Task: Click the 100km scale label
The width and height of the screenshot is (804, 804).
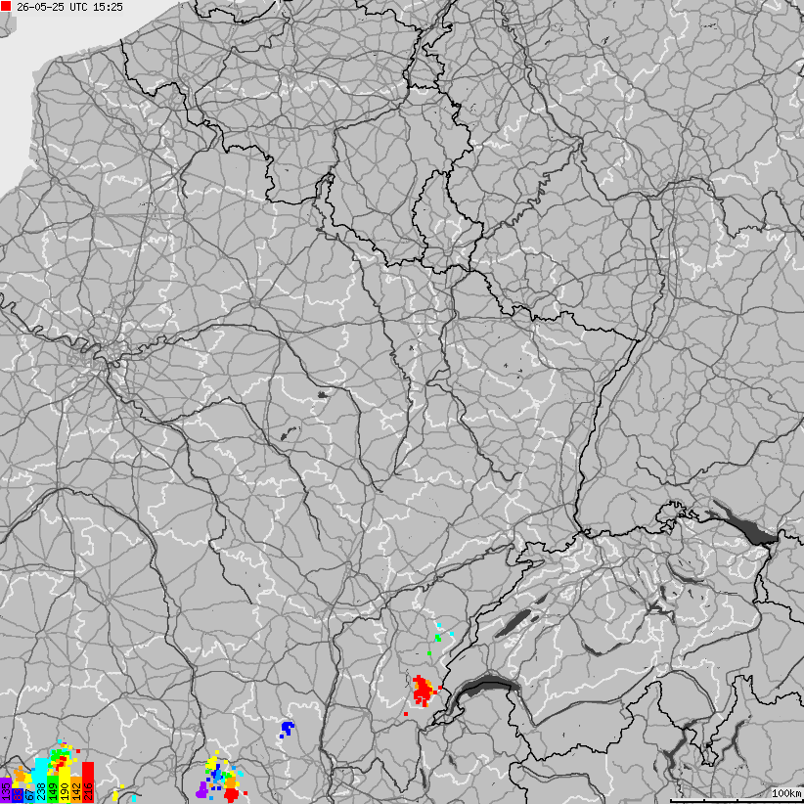Action: pos(787,793)
